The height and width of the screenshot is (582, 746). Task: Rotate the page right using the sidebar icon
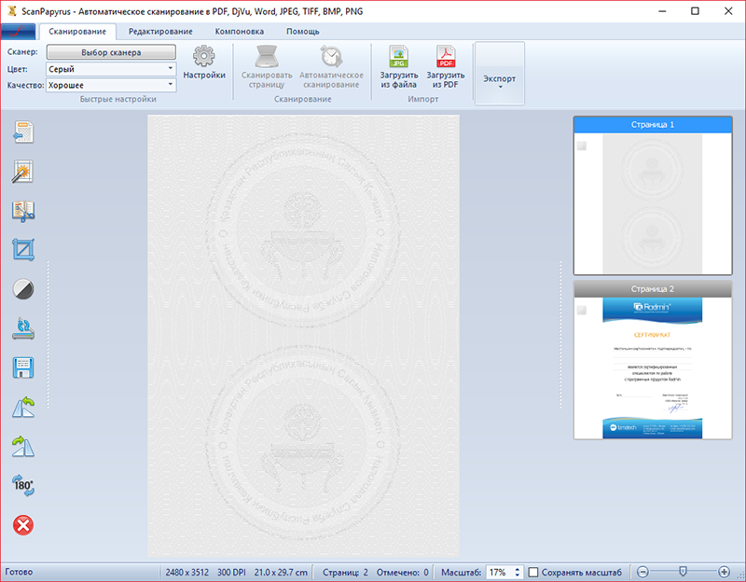click(23, 447)
